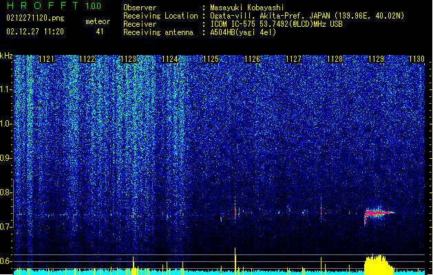Click the large red meteor echo at 1129
The height and width of the screenshot is (275, 433).
[x=378, y=214]
